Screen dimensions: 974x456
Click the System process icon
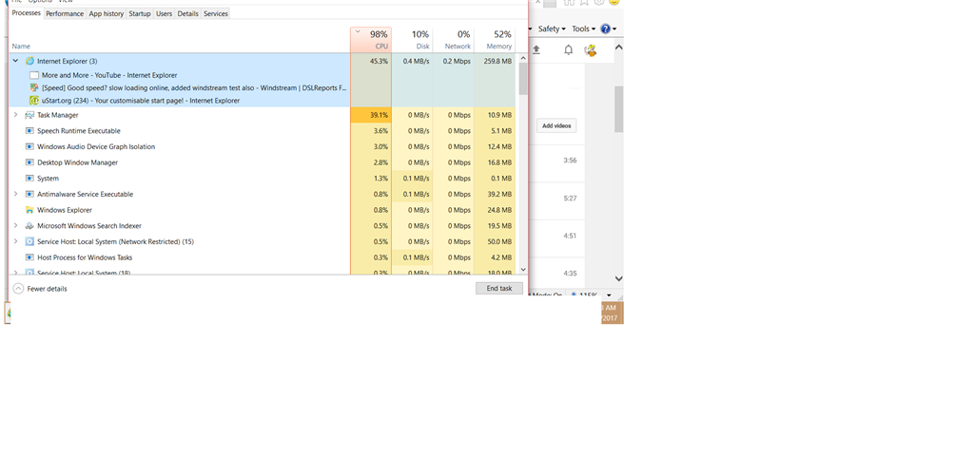click(29, 178)
